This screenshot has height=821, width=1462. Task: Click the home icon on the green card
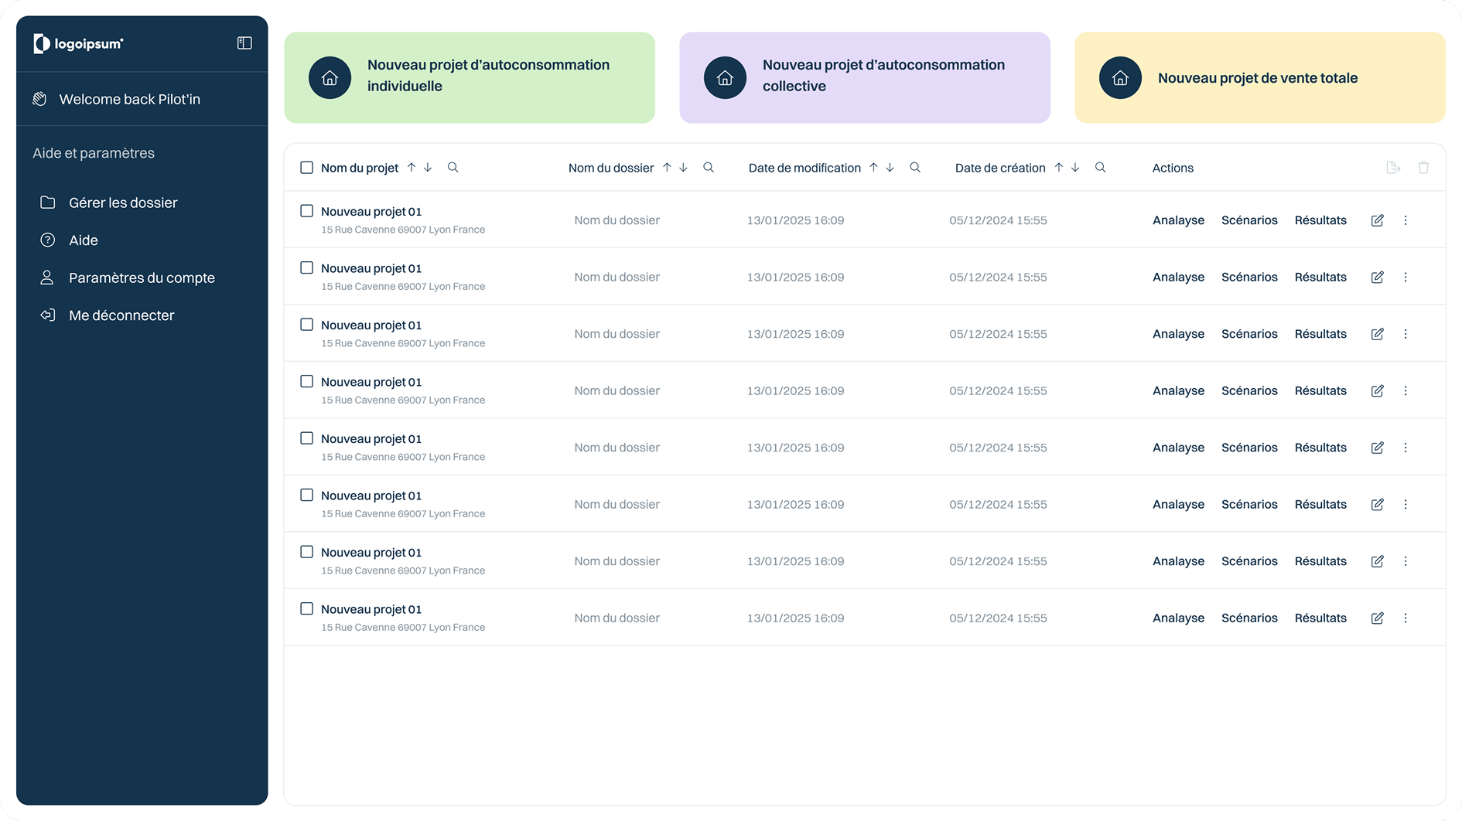click(330, 77)
